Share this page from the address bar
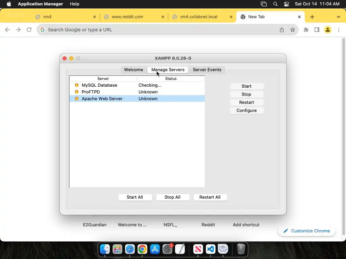Viewport: 346px width, 259px height. click(282, 30)
